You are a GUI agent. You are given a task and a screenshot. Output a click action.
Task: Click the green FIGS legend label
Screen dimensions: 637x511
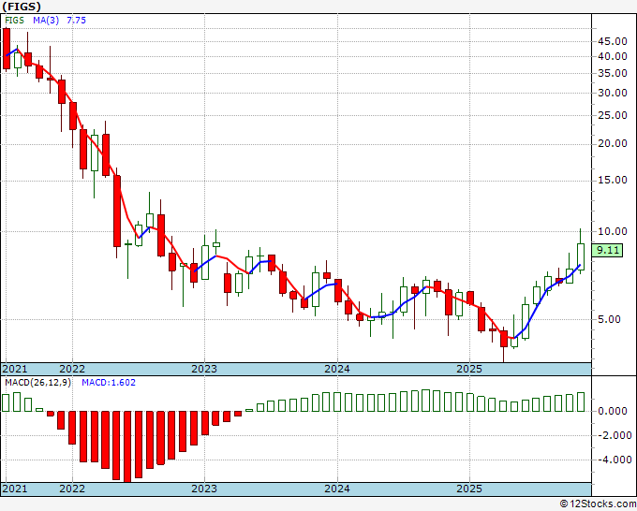click(15, 21)
